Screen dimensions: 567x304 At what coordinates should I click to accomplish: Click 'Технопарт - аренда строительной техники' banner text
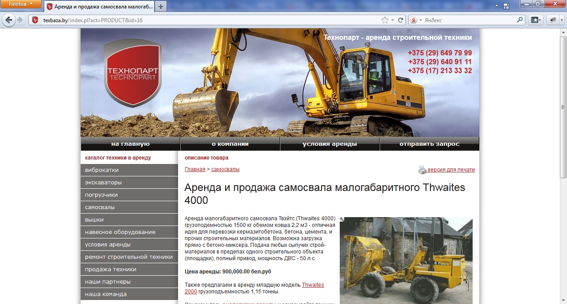coord(398,38)
